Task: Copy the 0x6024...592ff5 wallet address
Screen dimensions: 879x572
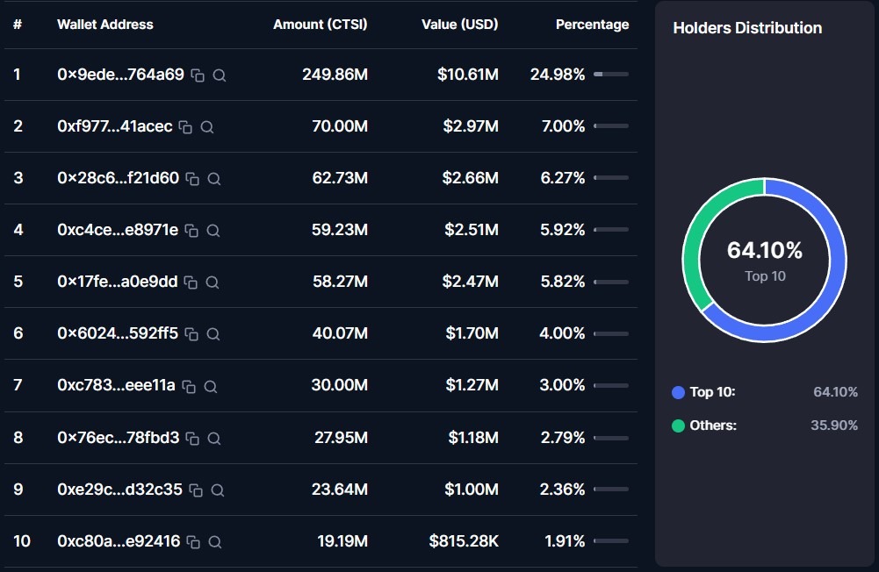Action: click(x=191, y=334)
